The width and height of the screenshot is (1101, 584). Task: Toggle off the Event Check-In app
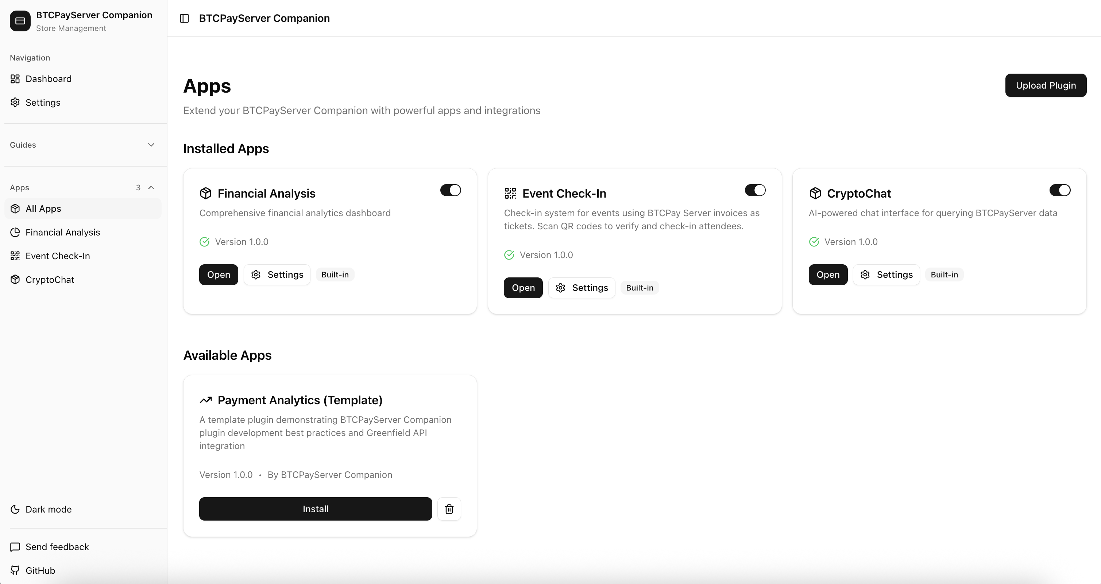755,190
